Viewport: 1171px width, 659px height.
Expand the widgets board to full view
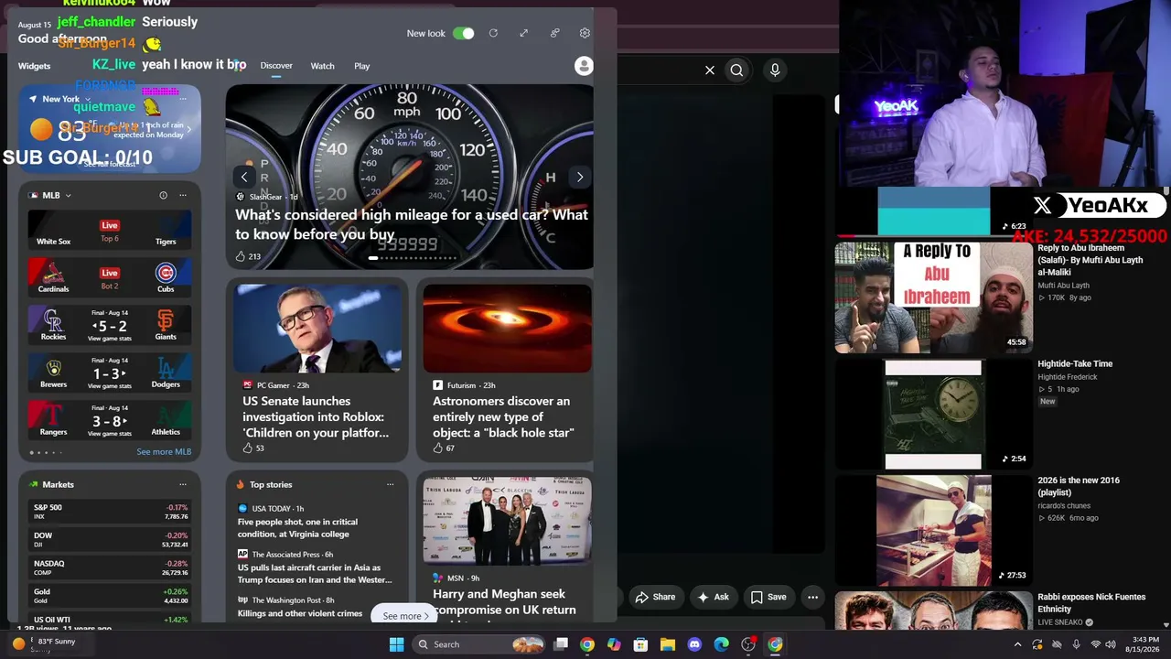[x=523, y=33]
